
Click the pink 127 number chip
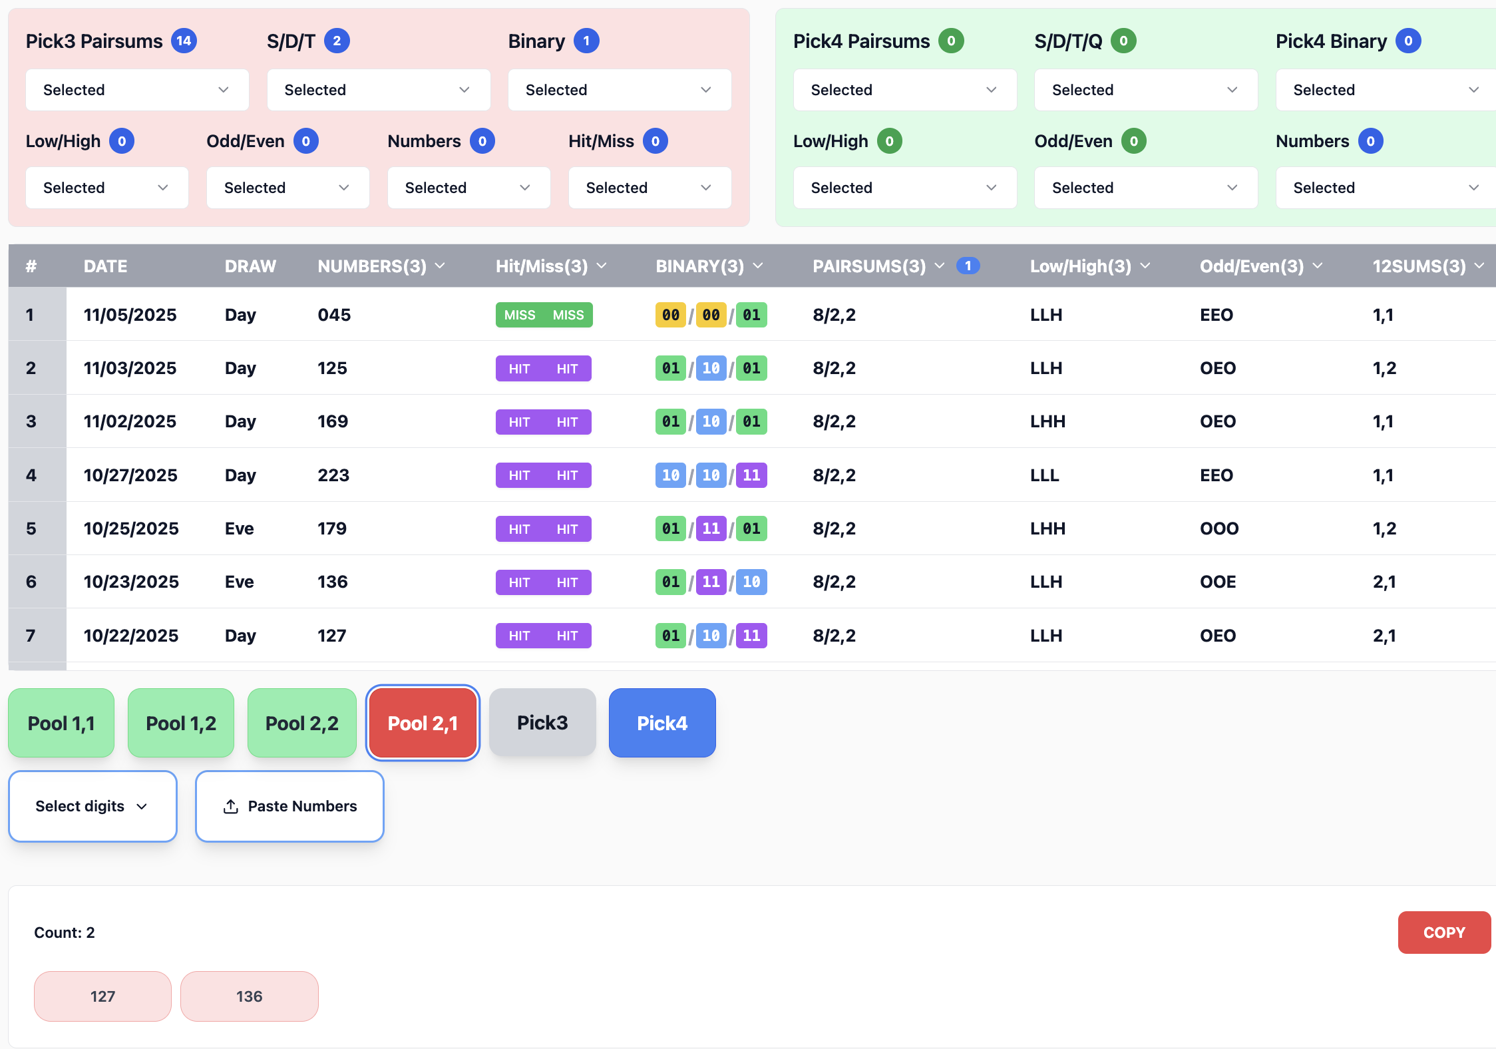tap(102, 996)
